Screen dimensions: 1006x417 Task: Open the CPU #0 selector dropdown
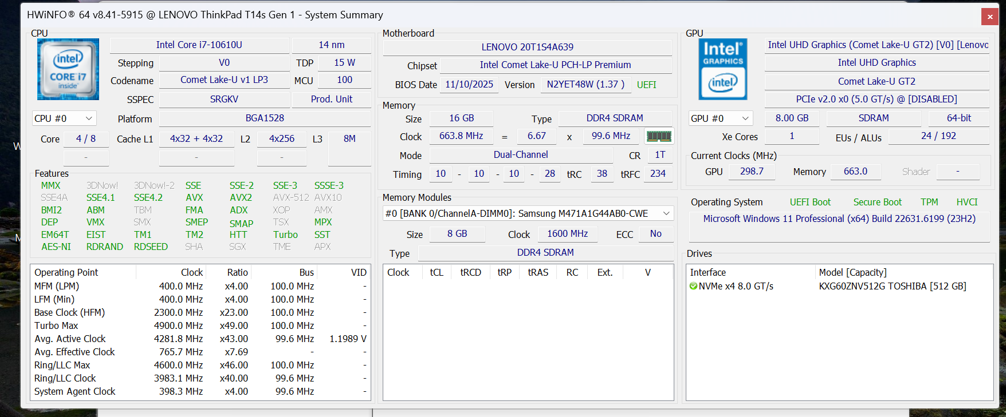(x=64, y=118)
